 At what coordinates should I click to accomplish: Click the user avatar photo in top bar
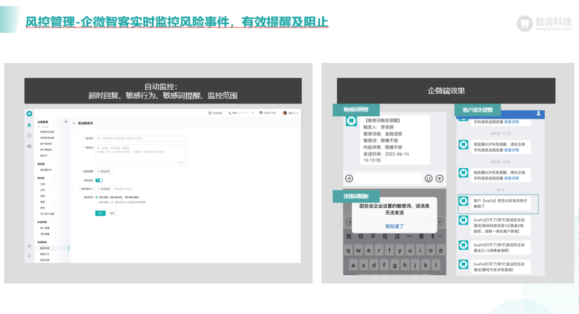click(285, 113)
